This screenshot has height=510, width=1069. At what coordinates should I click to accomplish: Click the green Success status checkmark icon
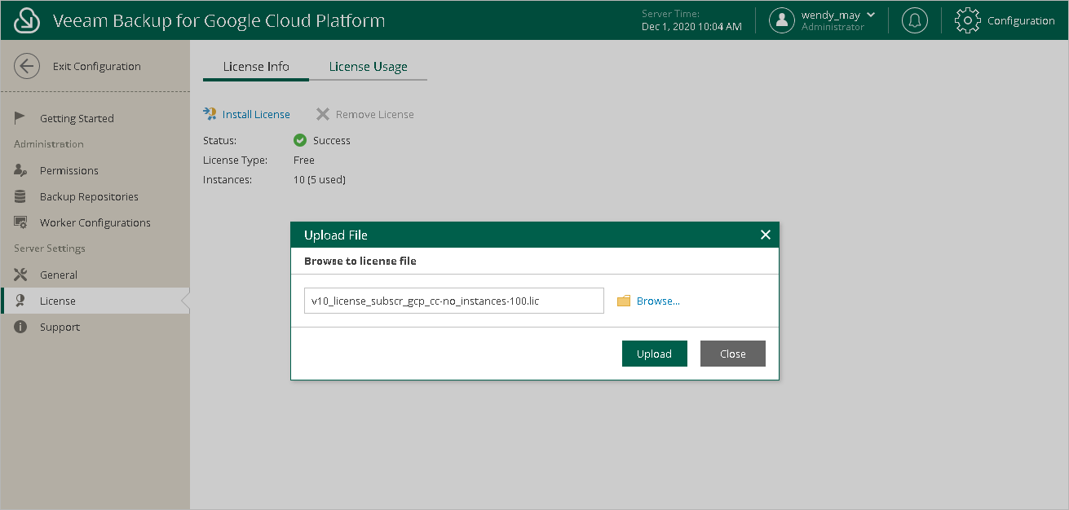[300, 140]
